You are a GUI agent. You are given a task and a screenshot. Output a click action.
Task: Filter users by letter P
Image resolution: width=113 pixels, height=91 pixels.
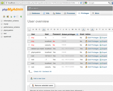(x=83, y=29)
